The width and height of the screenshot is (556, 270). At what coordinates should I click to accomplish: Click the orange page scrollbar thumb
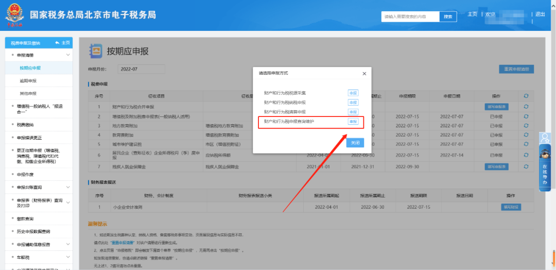pos(553,258)
